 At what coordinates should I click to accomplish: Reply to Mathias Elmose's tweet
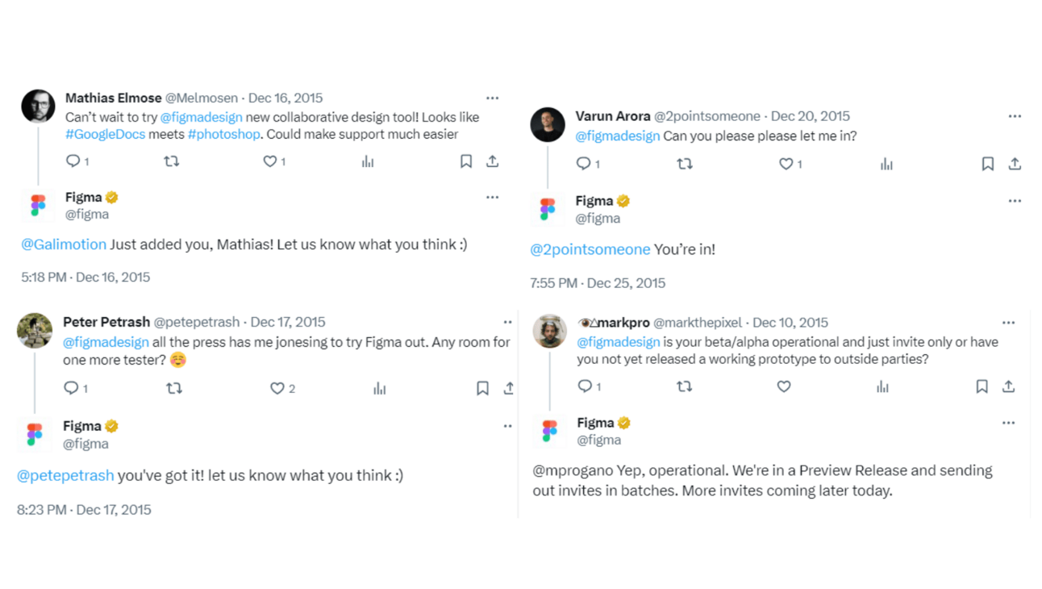coord(71,161)
